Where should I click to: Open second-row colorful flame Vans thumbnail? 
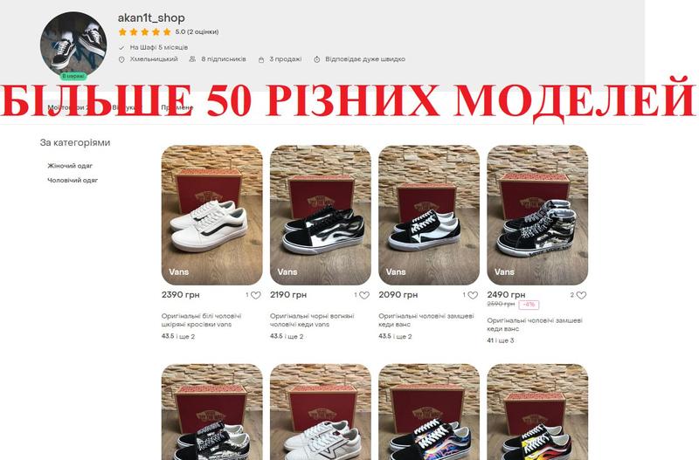[429, 412]
